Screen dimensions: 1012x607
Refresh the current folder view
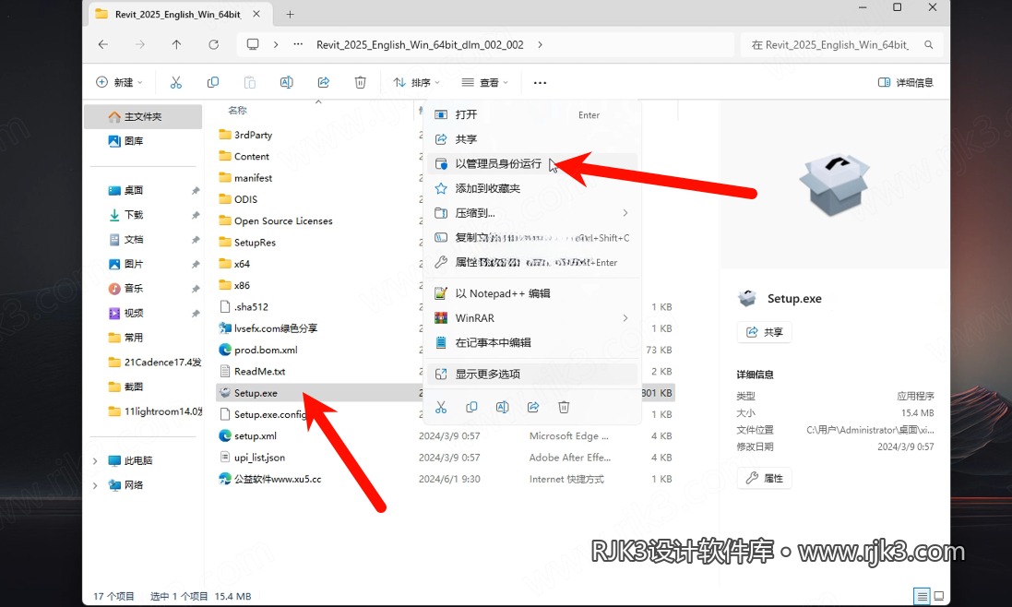click(214, 44)
